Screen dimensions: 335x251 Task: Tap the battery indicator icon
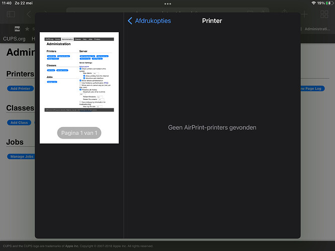(x=329, y=3)
